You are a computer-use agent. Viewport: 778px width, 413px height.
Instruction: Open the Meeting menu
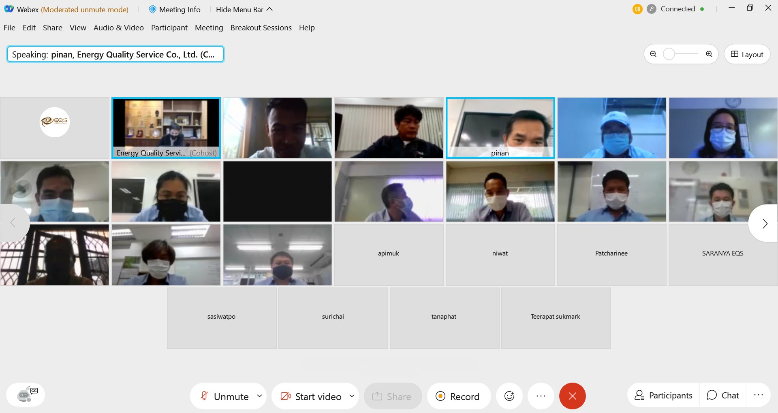[x=209, y=28]
